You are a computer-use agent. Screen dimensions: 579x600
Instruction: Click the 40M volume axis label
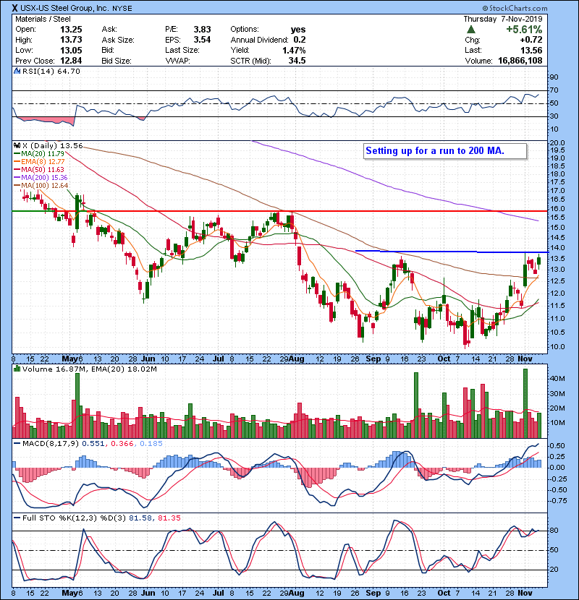[x=557, y=379]
